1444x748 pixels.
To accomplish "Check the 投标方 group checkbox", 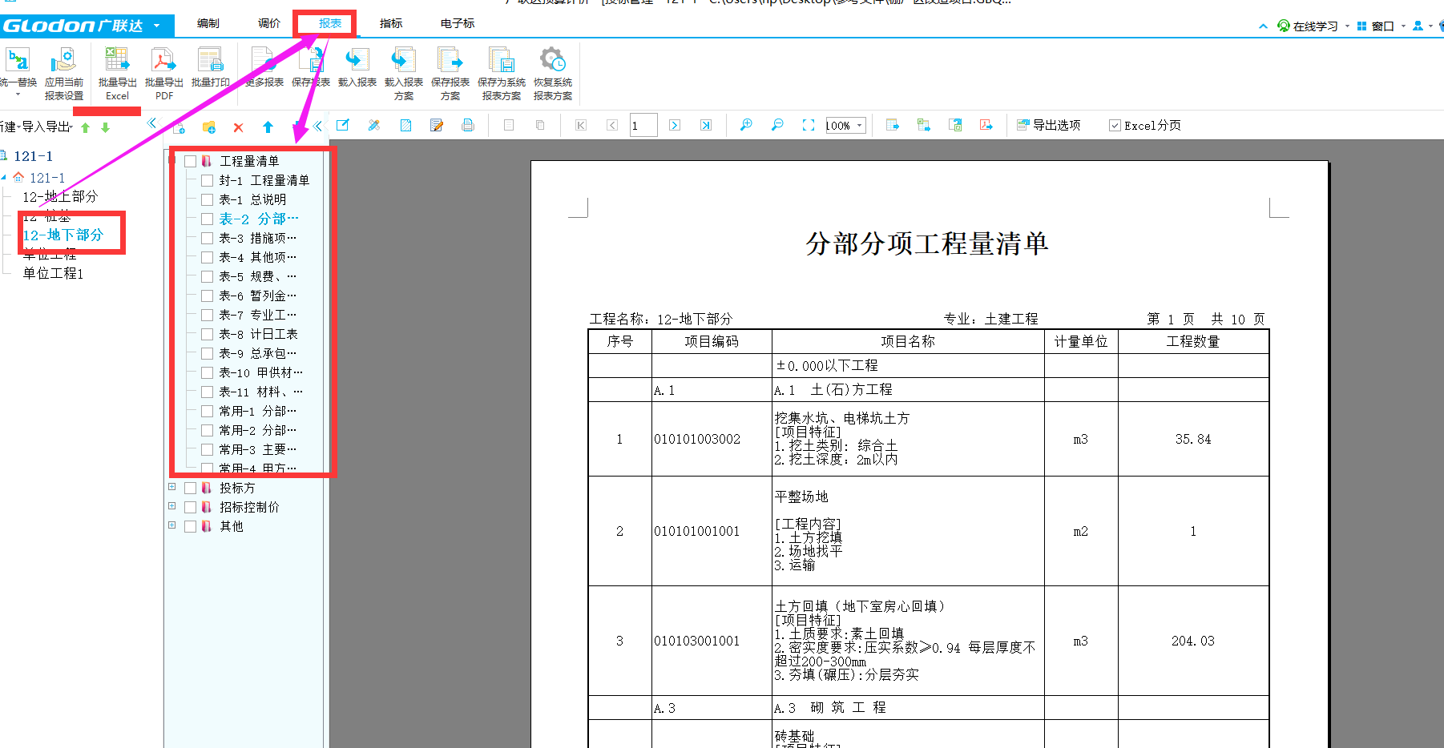I will pyautogui.click(x=190, y=488).
